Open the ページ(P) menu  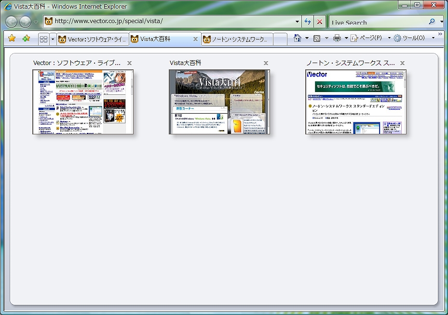(x=370, y=38)
